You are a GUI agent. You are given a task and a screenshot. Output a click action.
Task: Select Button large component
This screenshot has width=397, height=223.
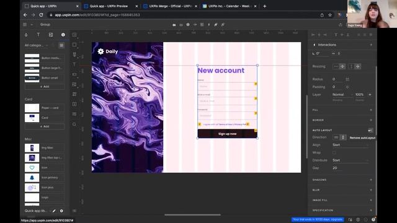pyautogui.click(x=44, y=68)
